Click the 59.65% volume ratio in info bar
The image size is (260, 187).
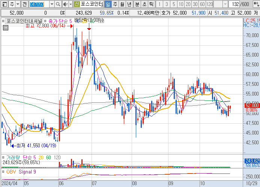tap(107, 13)
